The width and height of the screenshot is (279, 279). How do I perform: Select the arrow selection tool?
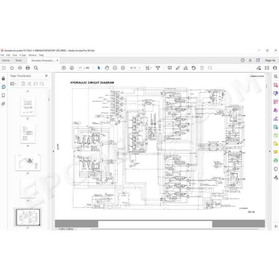coord(99,68)
